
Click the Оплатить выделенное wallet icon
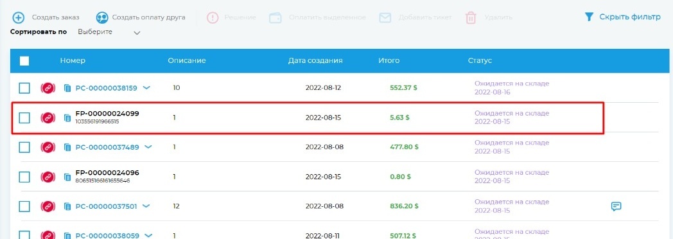(275, 17)
